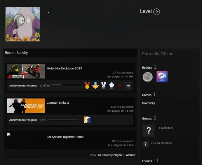The height and width of the screenshot is (165, 202).
Task: Click the 'Recent Activity' header
Action: pos(16,53)
